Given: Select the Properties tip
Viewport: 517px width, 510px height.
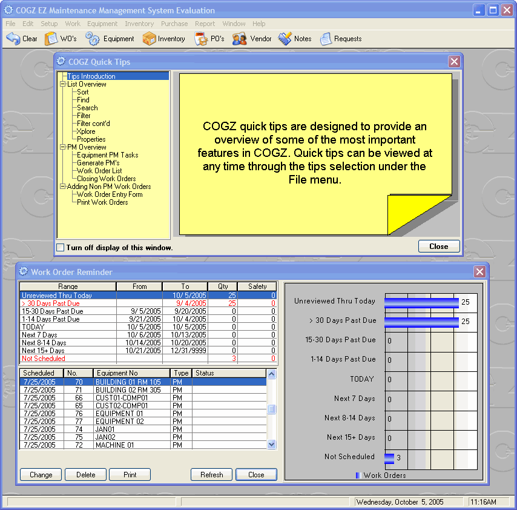Looking at the screenshot, I should pyautogui.click(x=91, y=139).
